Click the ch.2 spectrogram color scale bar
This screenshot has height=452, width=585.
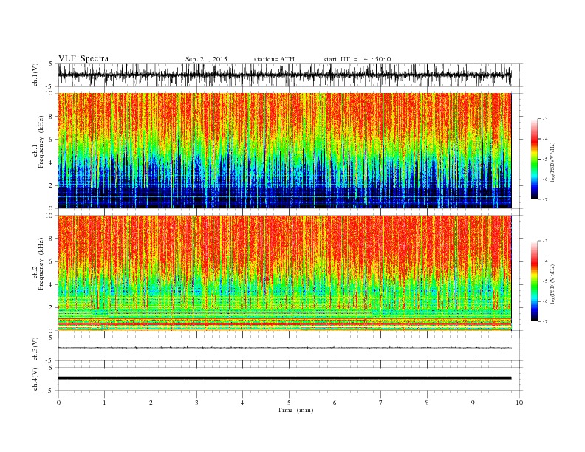click(x=535, y=281)
